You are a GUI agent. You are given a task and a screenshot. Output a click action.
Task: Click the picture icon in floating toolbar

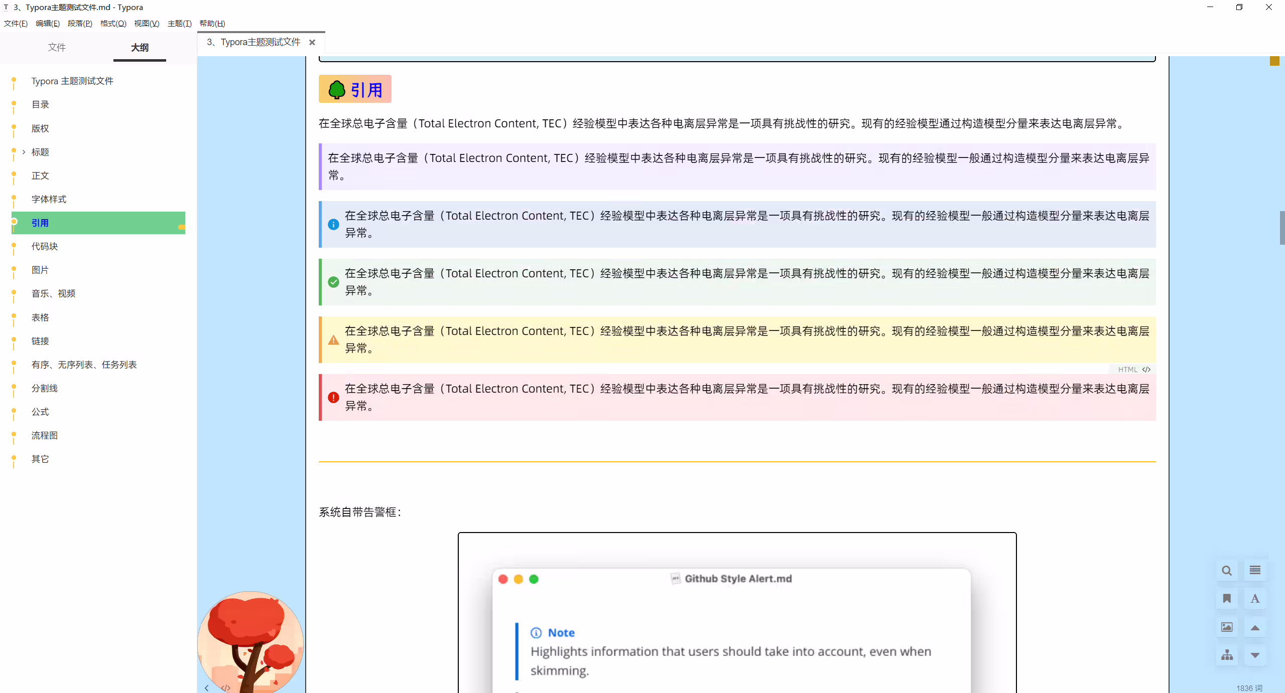[1227, 627]
